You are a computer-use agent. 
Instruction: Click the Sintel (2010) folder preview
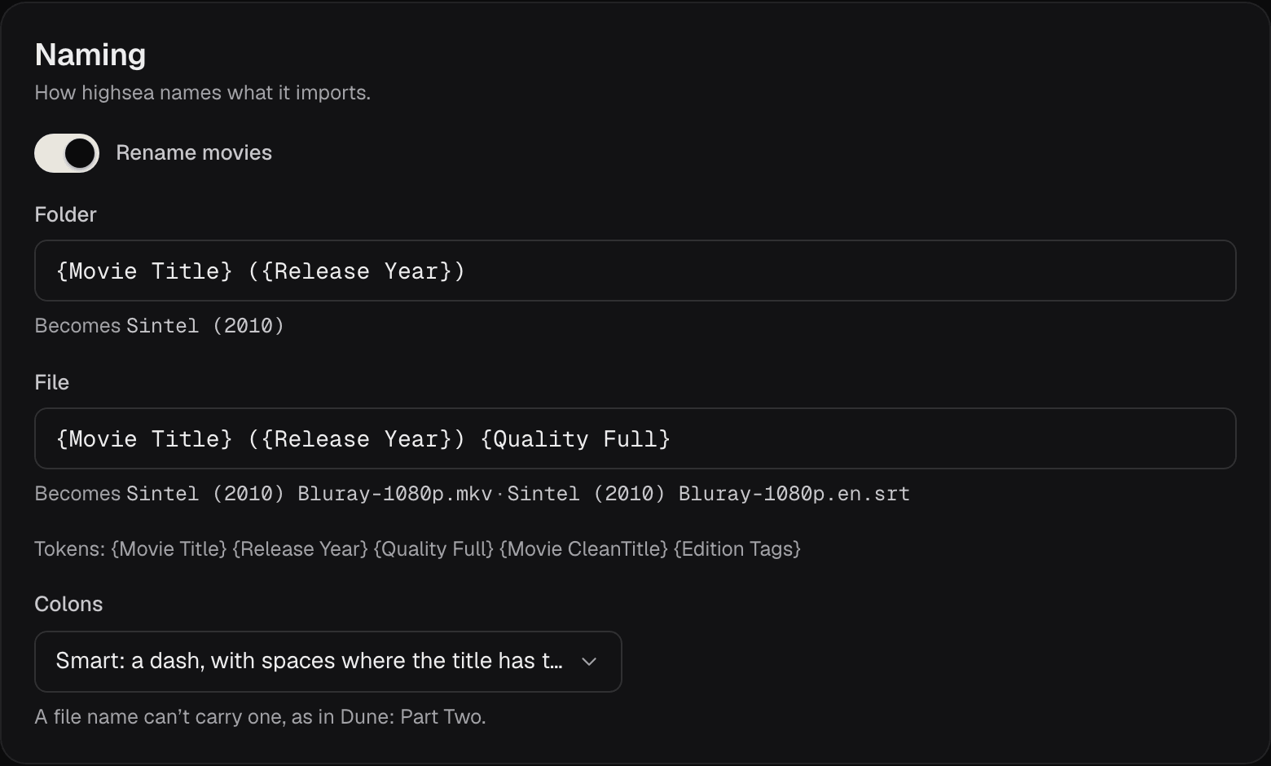[205, 326]
